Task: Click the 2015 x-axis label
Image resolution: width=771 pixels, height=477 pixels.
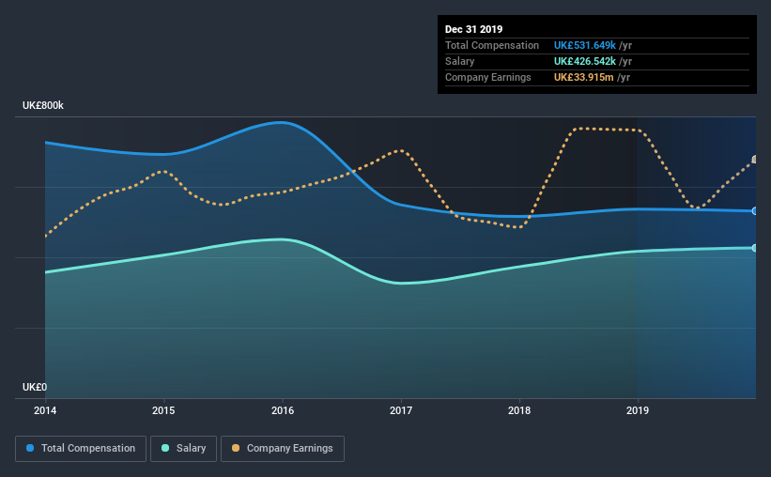Action: pos(163,410)
